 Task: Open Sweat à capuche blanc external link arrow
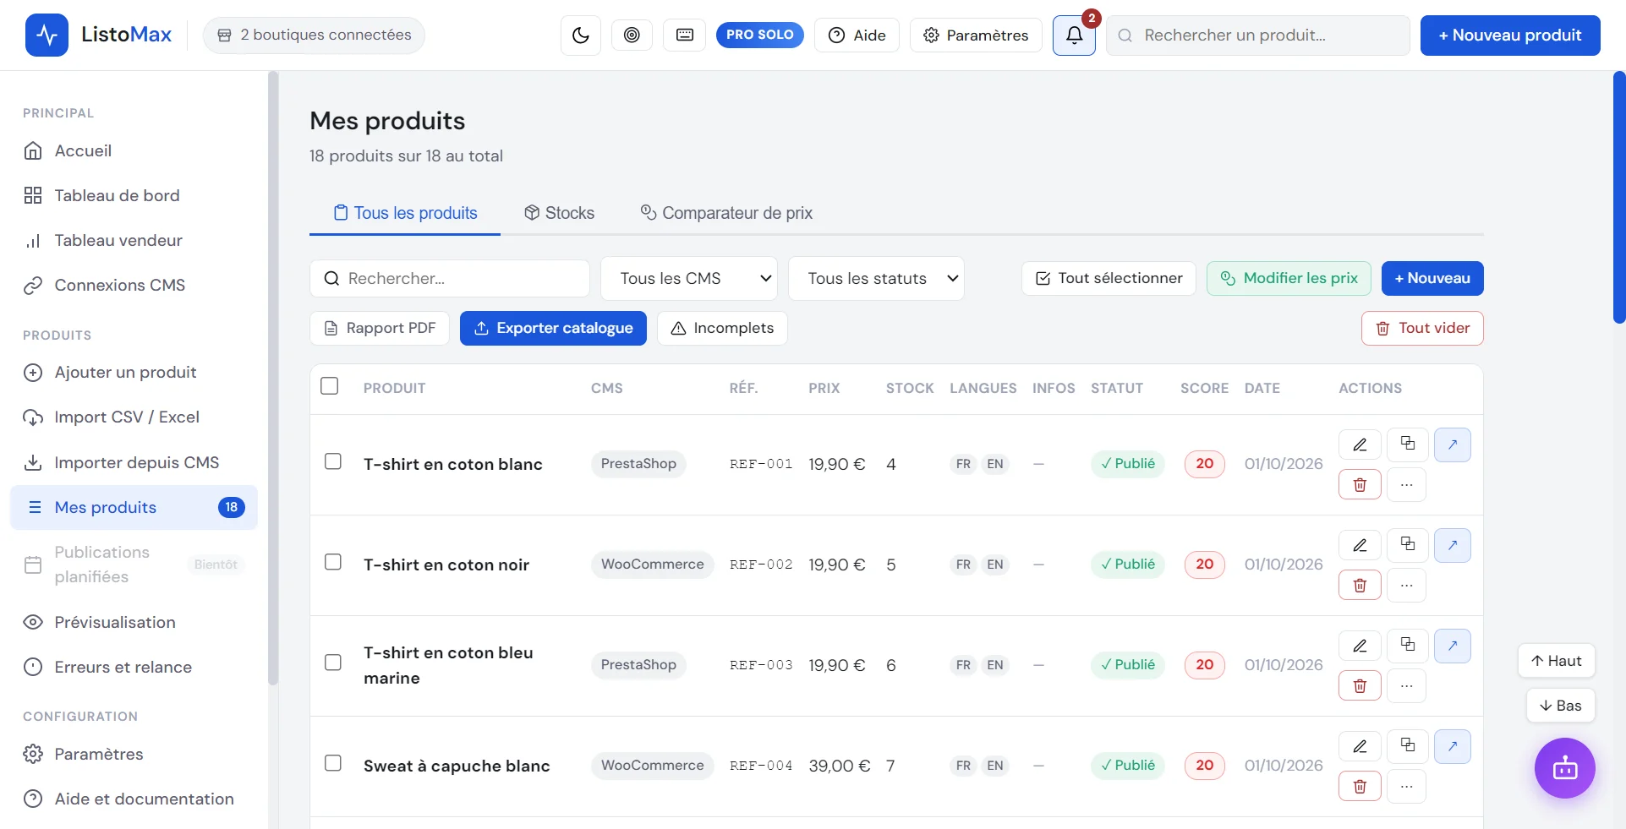pos(1453,746)
